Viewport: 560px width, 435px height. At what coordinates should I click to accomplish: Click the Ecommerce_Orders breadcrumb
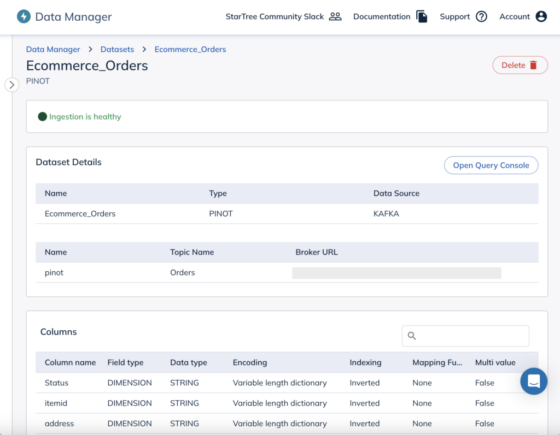pos(190,49)
